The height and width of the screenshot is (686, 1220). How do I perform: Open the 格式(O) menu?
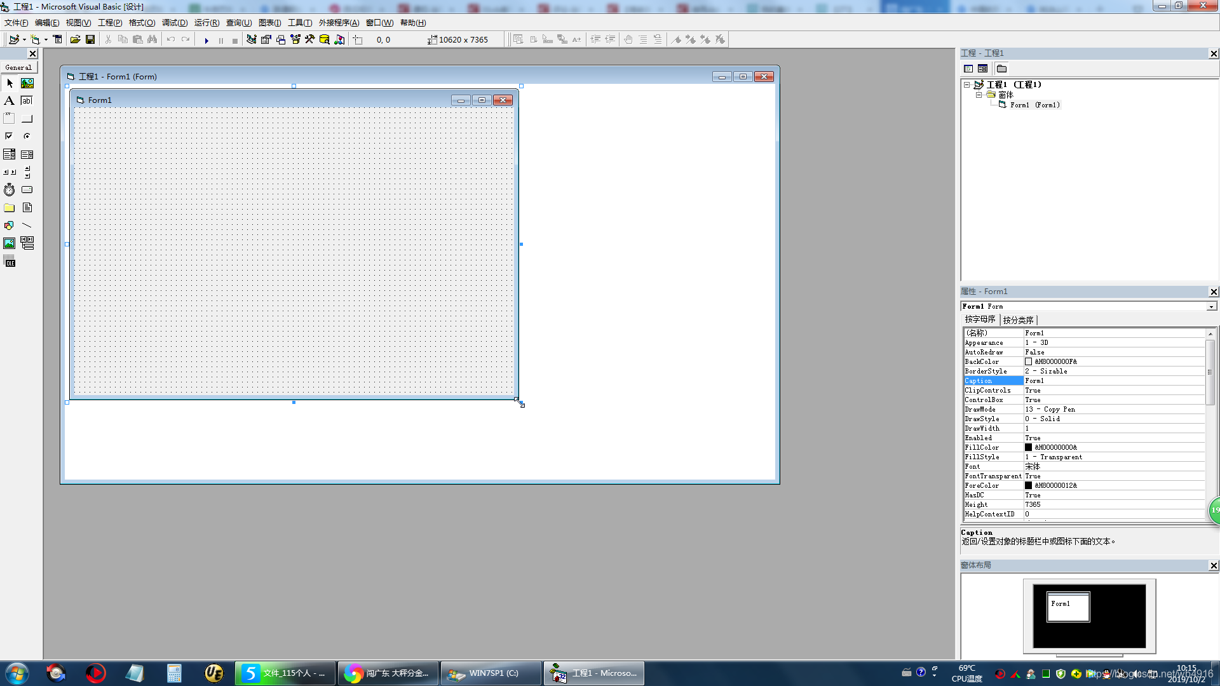point(142,23)
